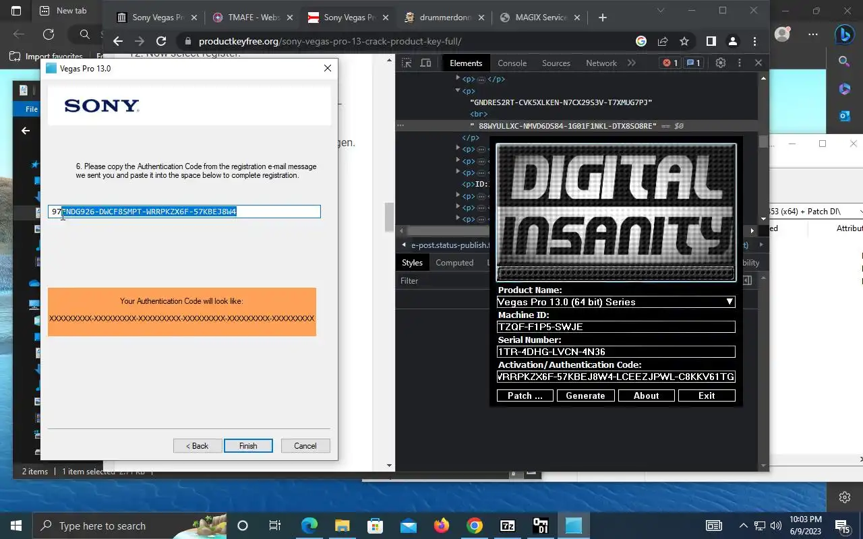This screenshot has width=863, height=539.
Task: Open the volume control in system tray
Action: point(775,526)
